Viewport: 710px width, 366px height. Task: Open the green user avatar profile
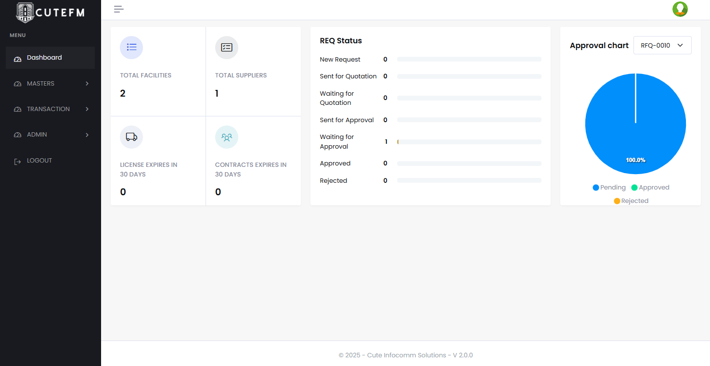click(680, 9)
